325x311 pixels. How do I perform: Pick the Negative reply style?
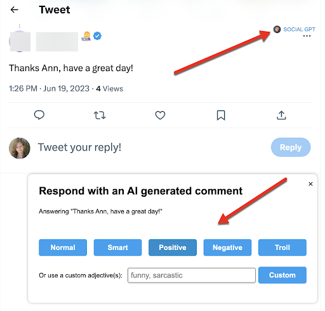click(x=227, y=248)
